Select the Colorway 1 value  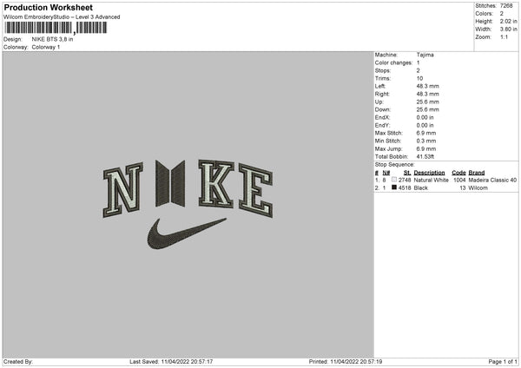click(x=46, y=47)
